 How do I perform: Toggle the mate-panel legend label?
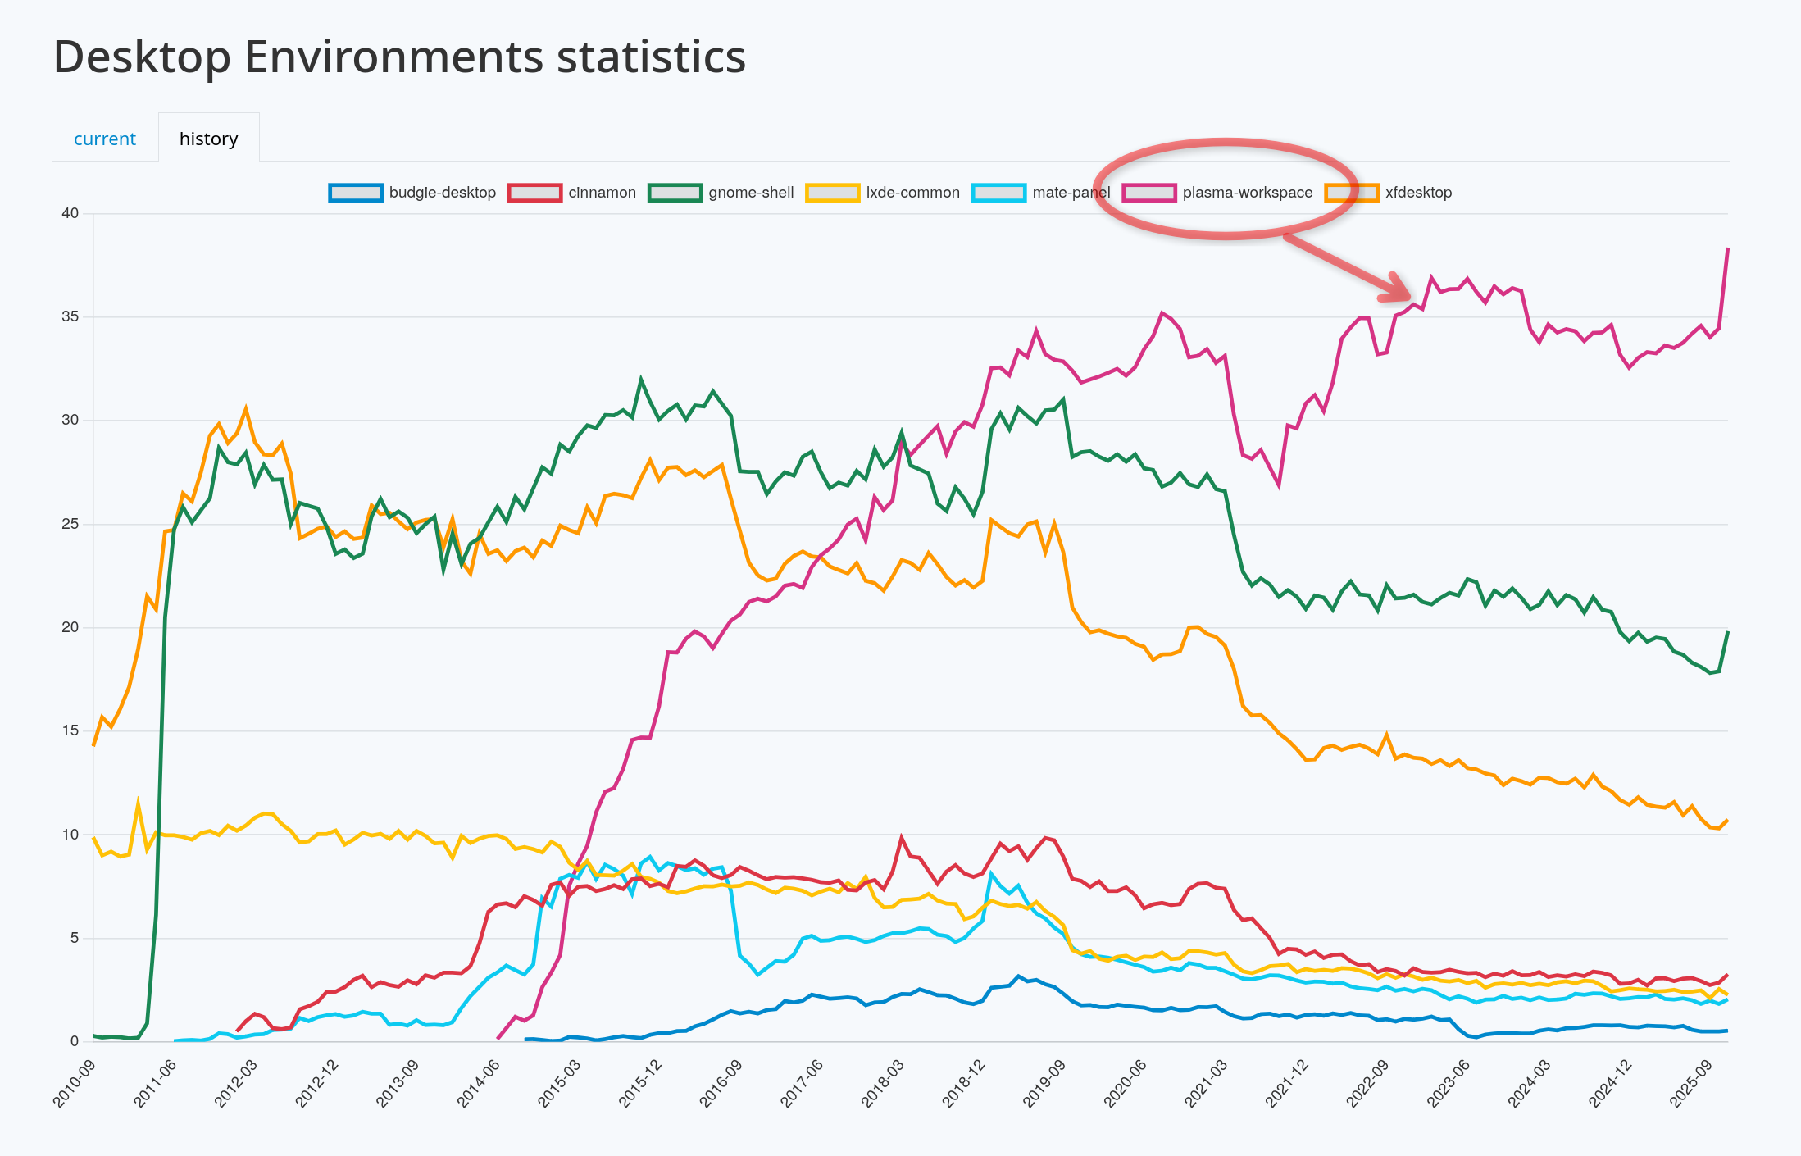[x=1071, y=193]
